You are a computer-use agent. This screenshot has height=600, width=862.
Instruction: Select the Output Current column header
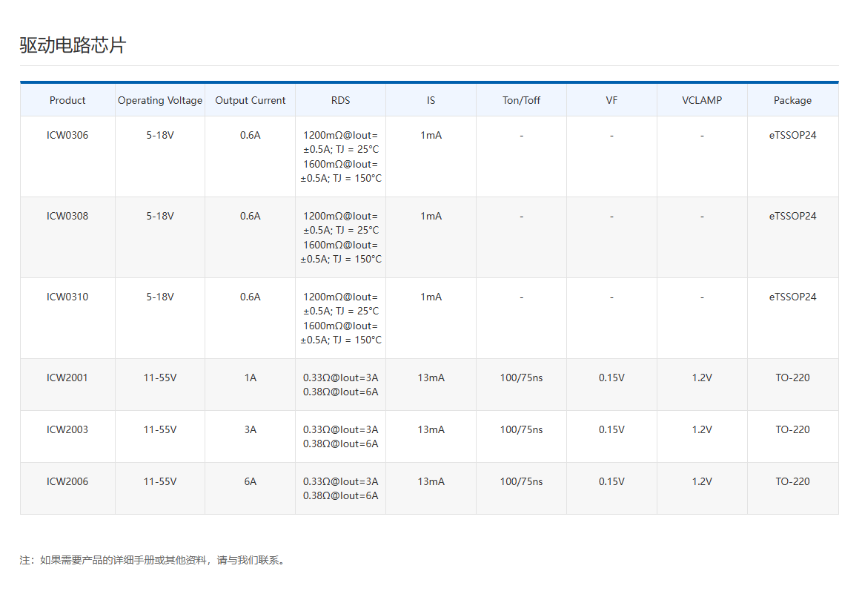[x=250, y=100]
